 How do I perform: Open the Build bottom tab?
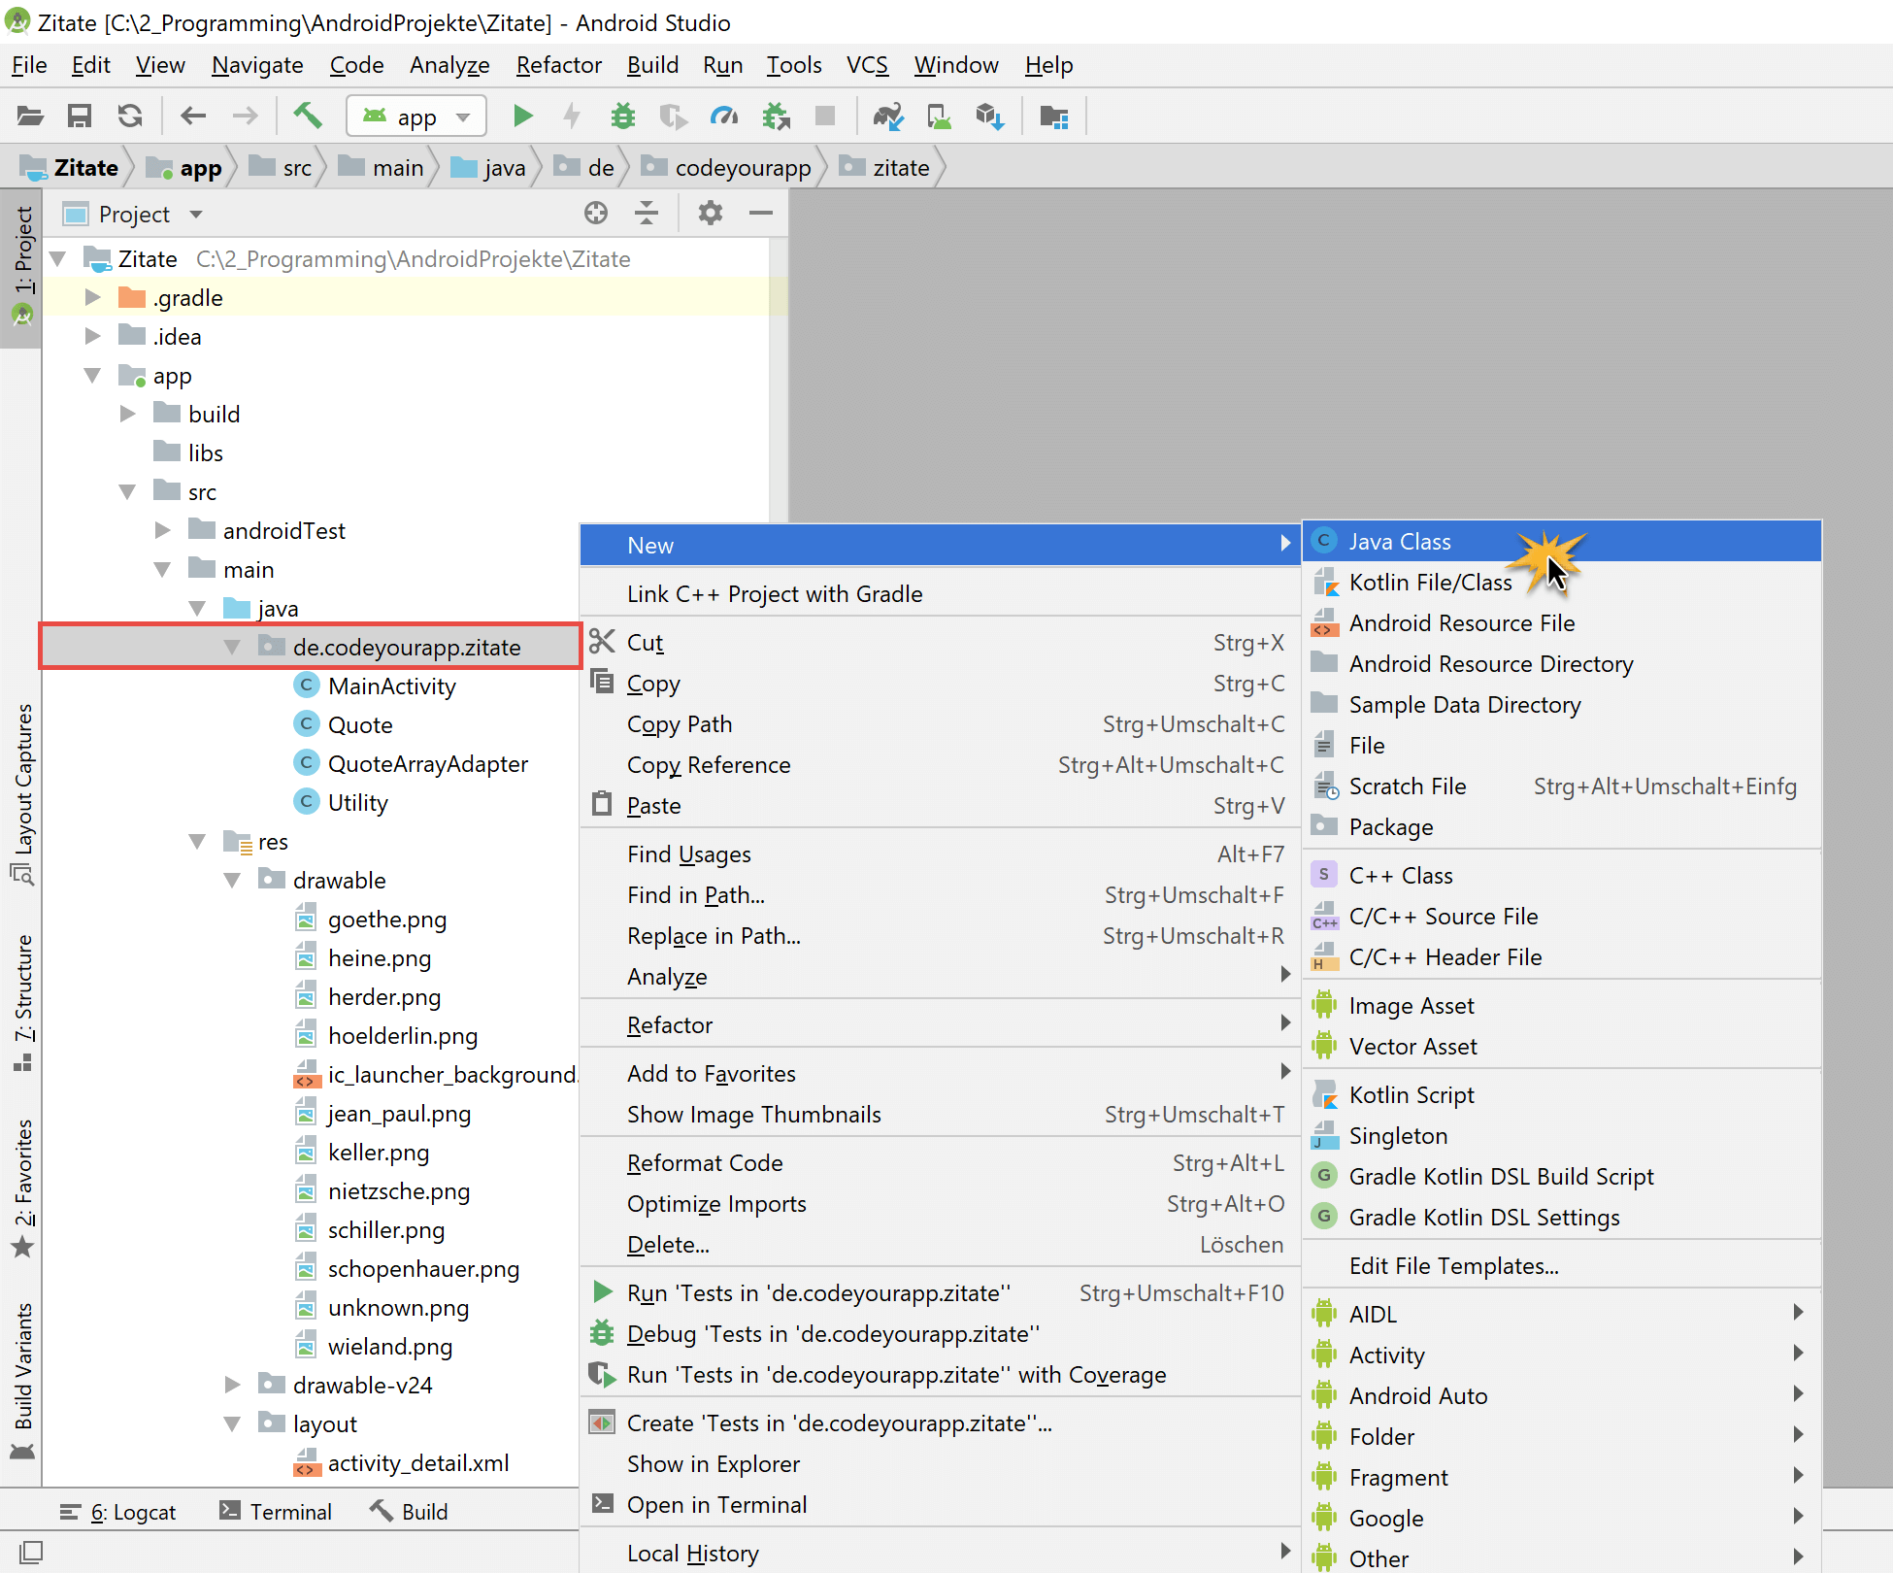click(x=409, y=1512)
